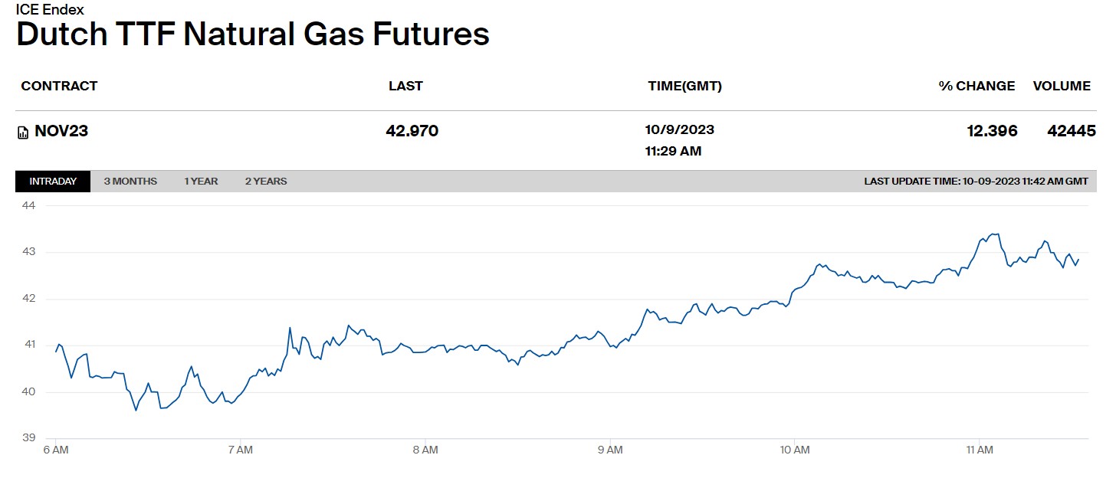Show the 2 YEARS chart range
The image size is (1116, 478).
pos(266,182)
